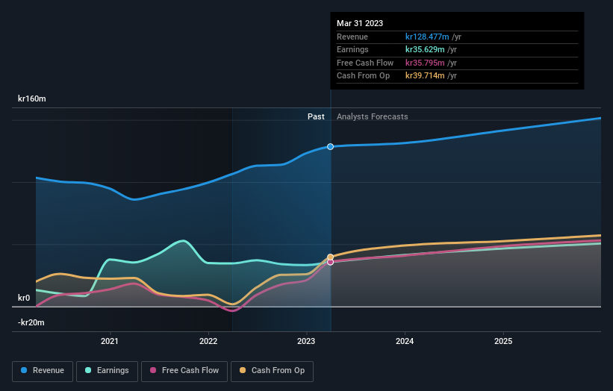
Task: Click the 2023 x-axis label
Action: point(306,341)
